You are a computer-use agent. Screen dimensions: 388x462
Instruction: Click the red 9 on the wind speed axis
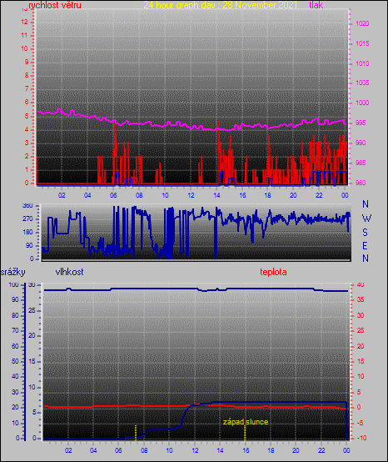pyautogui.click(x=27, y=62)
